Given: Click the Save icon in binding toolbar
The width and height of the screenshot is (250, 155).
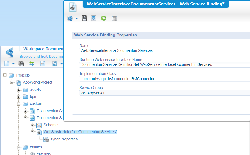Looking at the screenshot, I should (x=84, y=18).
